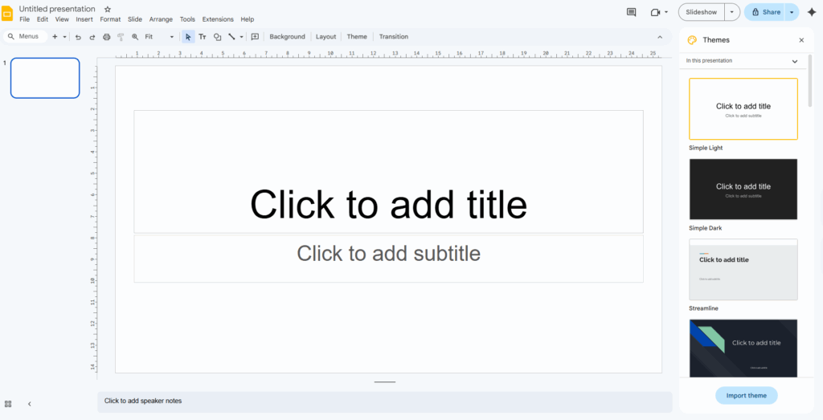Click the Undo arrow icon

pyautogui.click(x=78, y=37)
